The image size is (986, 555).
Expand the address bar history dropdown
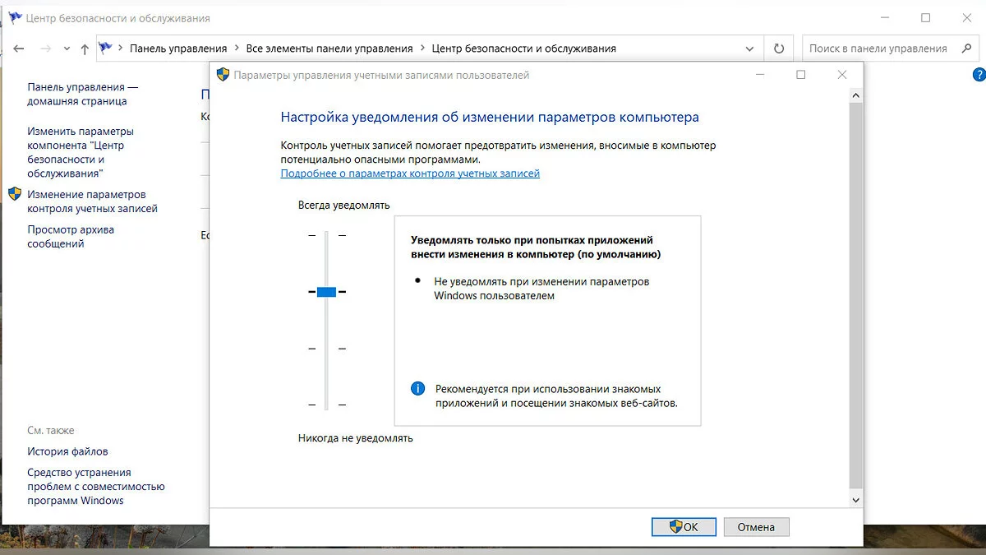[x=749, y=49]
